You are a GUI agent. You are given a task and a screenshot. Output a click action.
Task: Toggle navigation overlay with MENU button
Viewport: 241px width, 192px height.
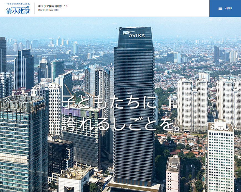click(225, 8)
